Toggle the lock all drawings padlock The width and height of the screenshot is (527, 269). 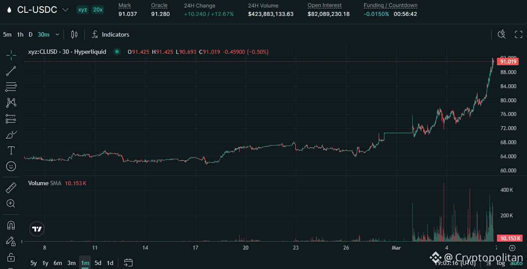pyautogui.click(x=11, y=258)
